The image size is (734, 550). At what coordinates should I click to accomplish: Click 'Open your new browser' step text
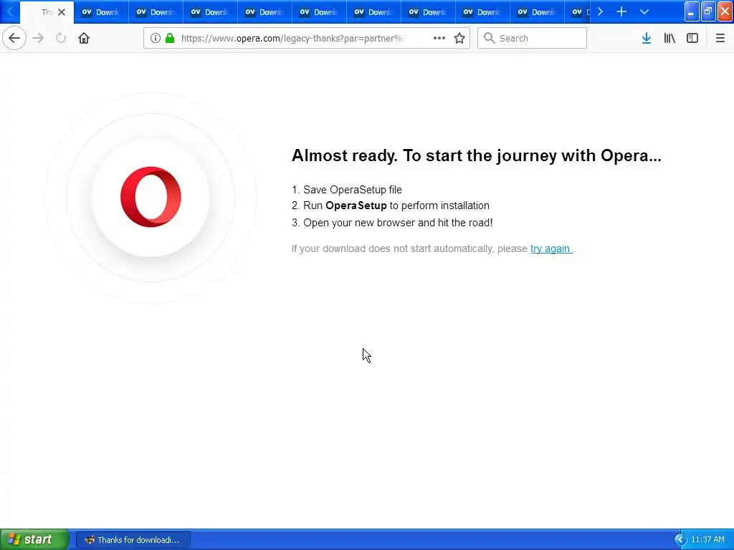point(398,223)
